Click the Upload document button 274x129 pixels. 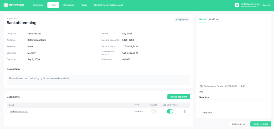pyautogui.click(x=178, y=97)
